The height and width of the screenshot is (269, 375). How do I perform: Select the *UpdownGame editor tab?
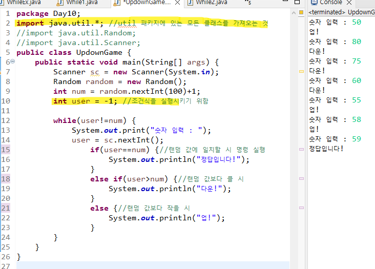pyautogui.click(x=147, y=3)
